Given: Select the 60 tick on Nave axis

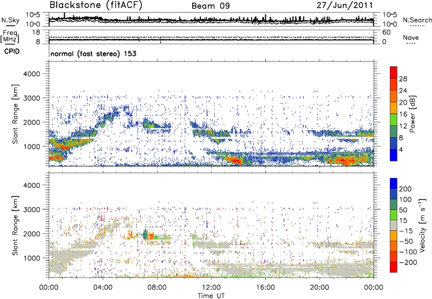Looking at the screenshot, I should click(x=386, y=32).
